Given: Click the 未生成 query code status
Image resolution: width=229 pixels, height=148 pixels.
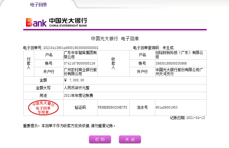Looking at the screenshot, I should (168, 48).
